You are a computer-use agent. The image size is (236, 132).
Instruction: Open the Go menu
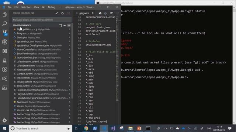coord(44,7)
